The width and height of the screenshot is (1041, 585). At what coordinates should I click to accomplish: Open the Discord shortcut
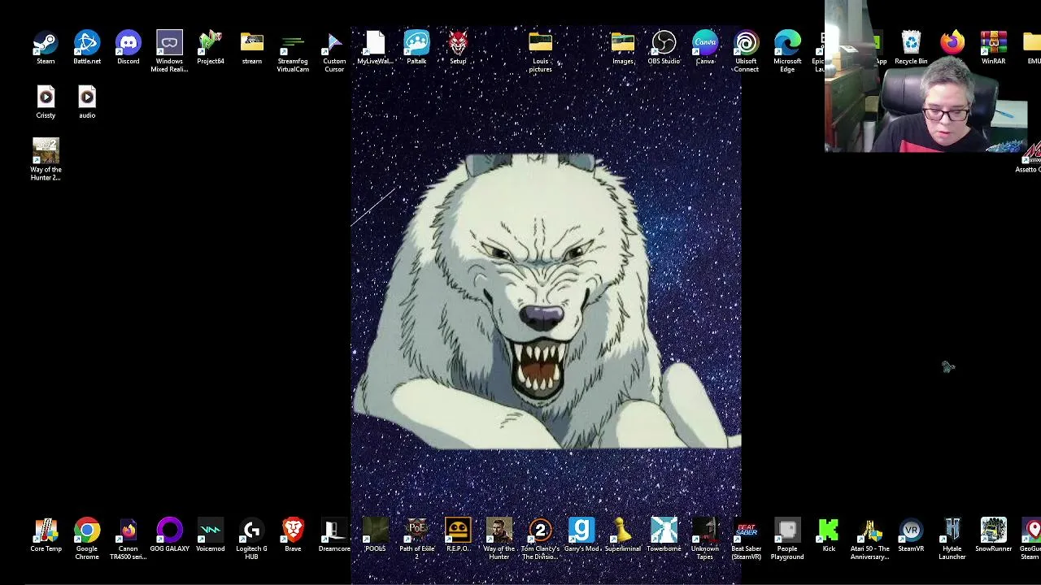(128, 43)
